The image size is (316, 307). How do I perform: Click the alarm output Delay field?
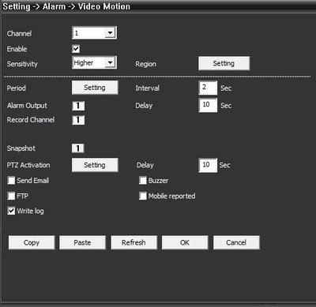208,105
